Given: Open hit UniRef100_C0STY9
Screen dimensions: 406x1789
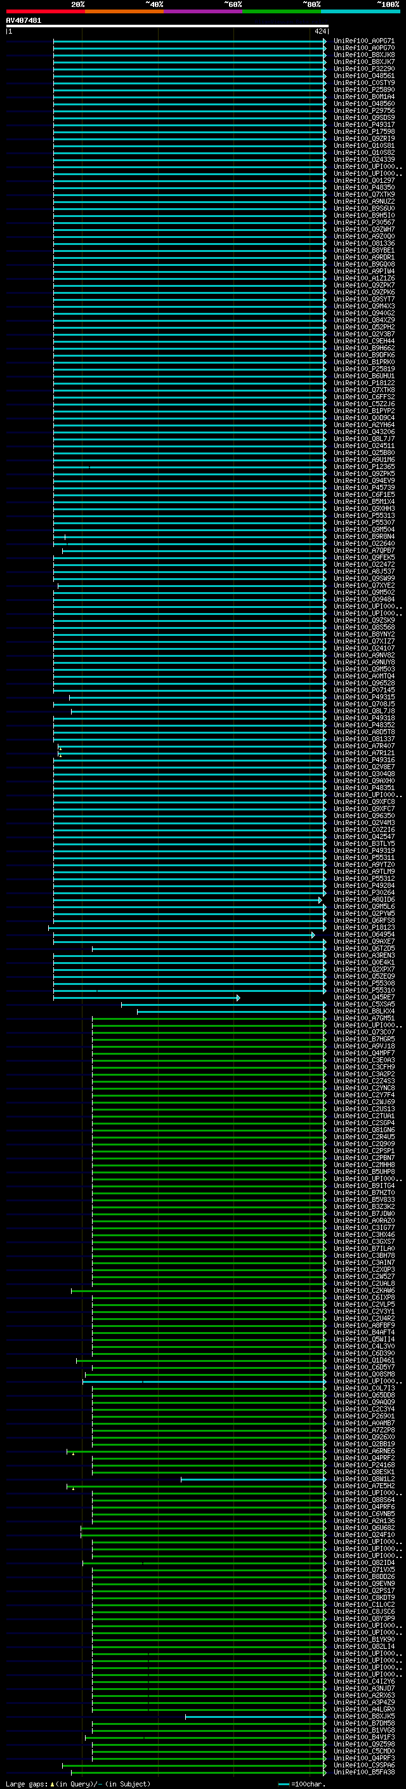Looking at the screenshot, I should pyautogui.click(x=364, y=83).
